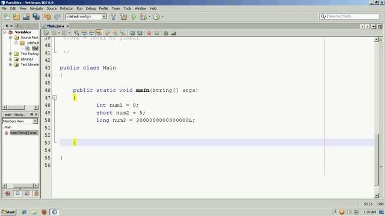Click the Build Main Project hammer icon
Screen dimensions: 385x216
[x=114, y=17]
